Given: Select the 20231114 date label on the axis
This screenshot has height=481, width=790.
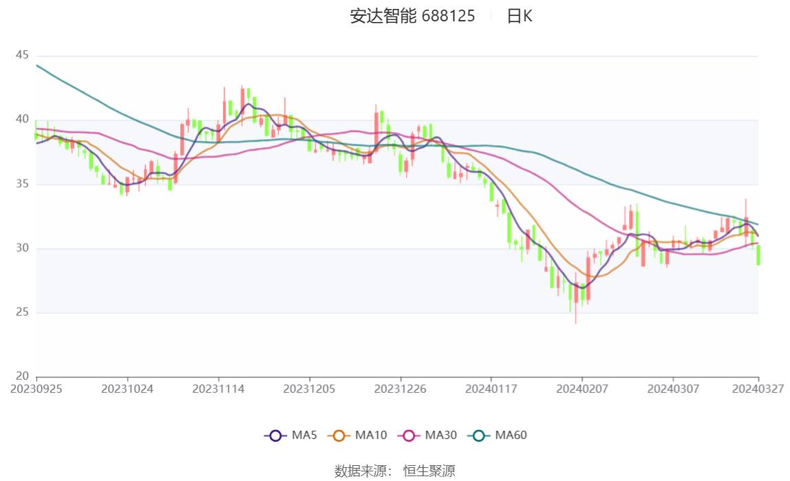Looking at the screenshot, I should tap(218, 389).
